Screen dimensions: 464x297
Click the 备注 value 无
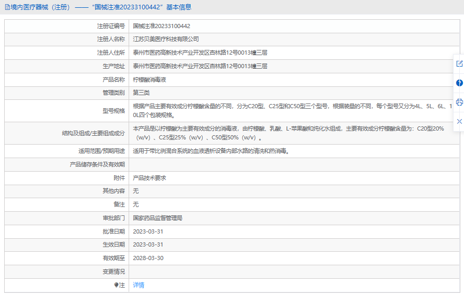[135, 204]
